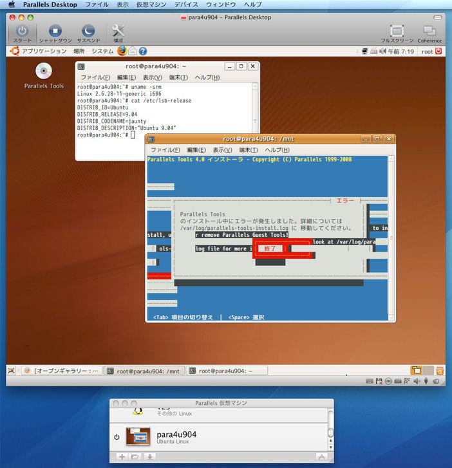452x468 pixels.
Task: Open the 仮想マシン menu in the Mac menu bar
Action: [151, 5]
